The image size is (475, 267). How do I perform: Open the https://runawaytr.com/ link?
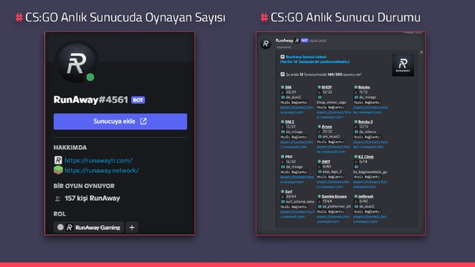(x=98, y=160)
